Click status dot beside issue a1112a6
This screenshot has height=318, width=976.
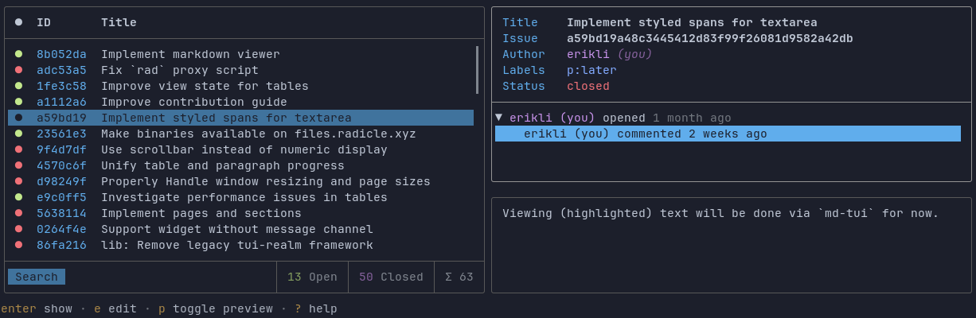18,102
